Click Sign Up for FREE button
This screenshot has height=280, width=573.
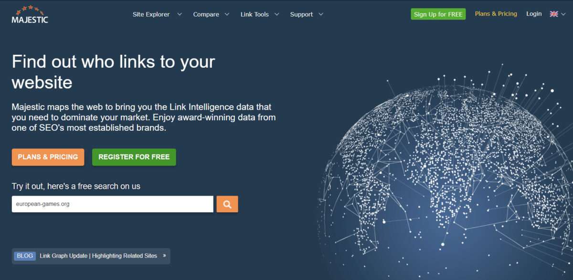click(438, 14)
